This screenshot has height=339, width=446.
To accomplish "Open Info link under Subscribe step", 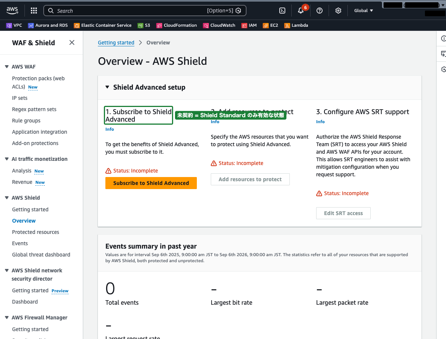I will coord(110,129).
